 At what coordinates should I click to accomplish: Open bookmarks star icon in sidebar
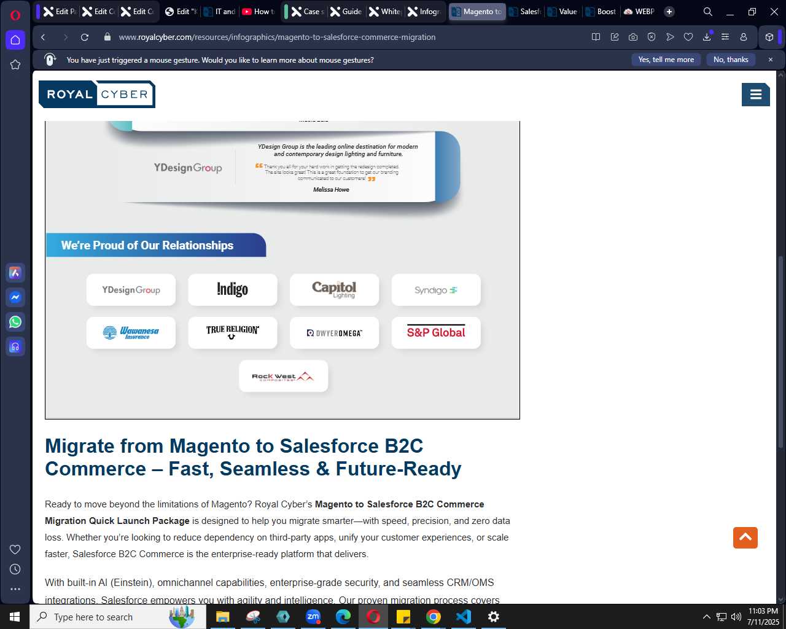tap(15, 64)
